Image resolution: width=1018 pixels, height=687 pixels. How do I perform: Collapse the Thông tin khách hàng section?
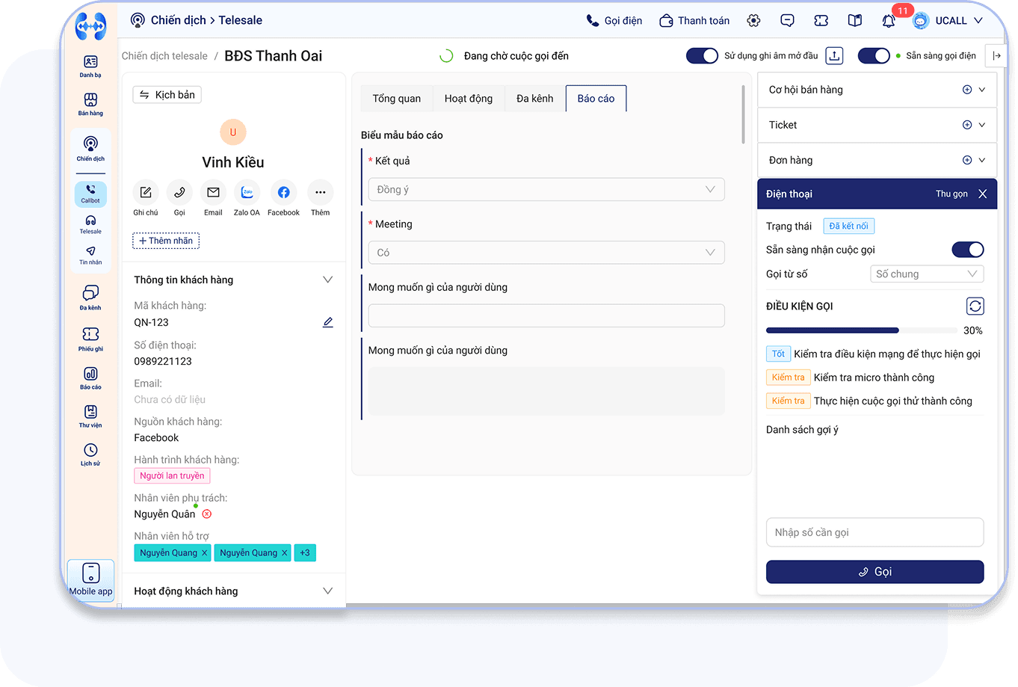[x=327, y=280]
